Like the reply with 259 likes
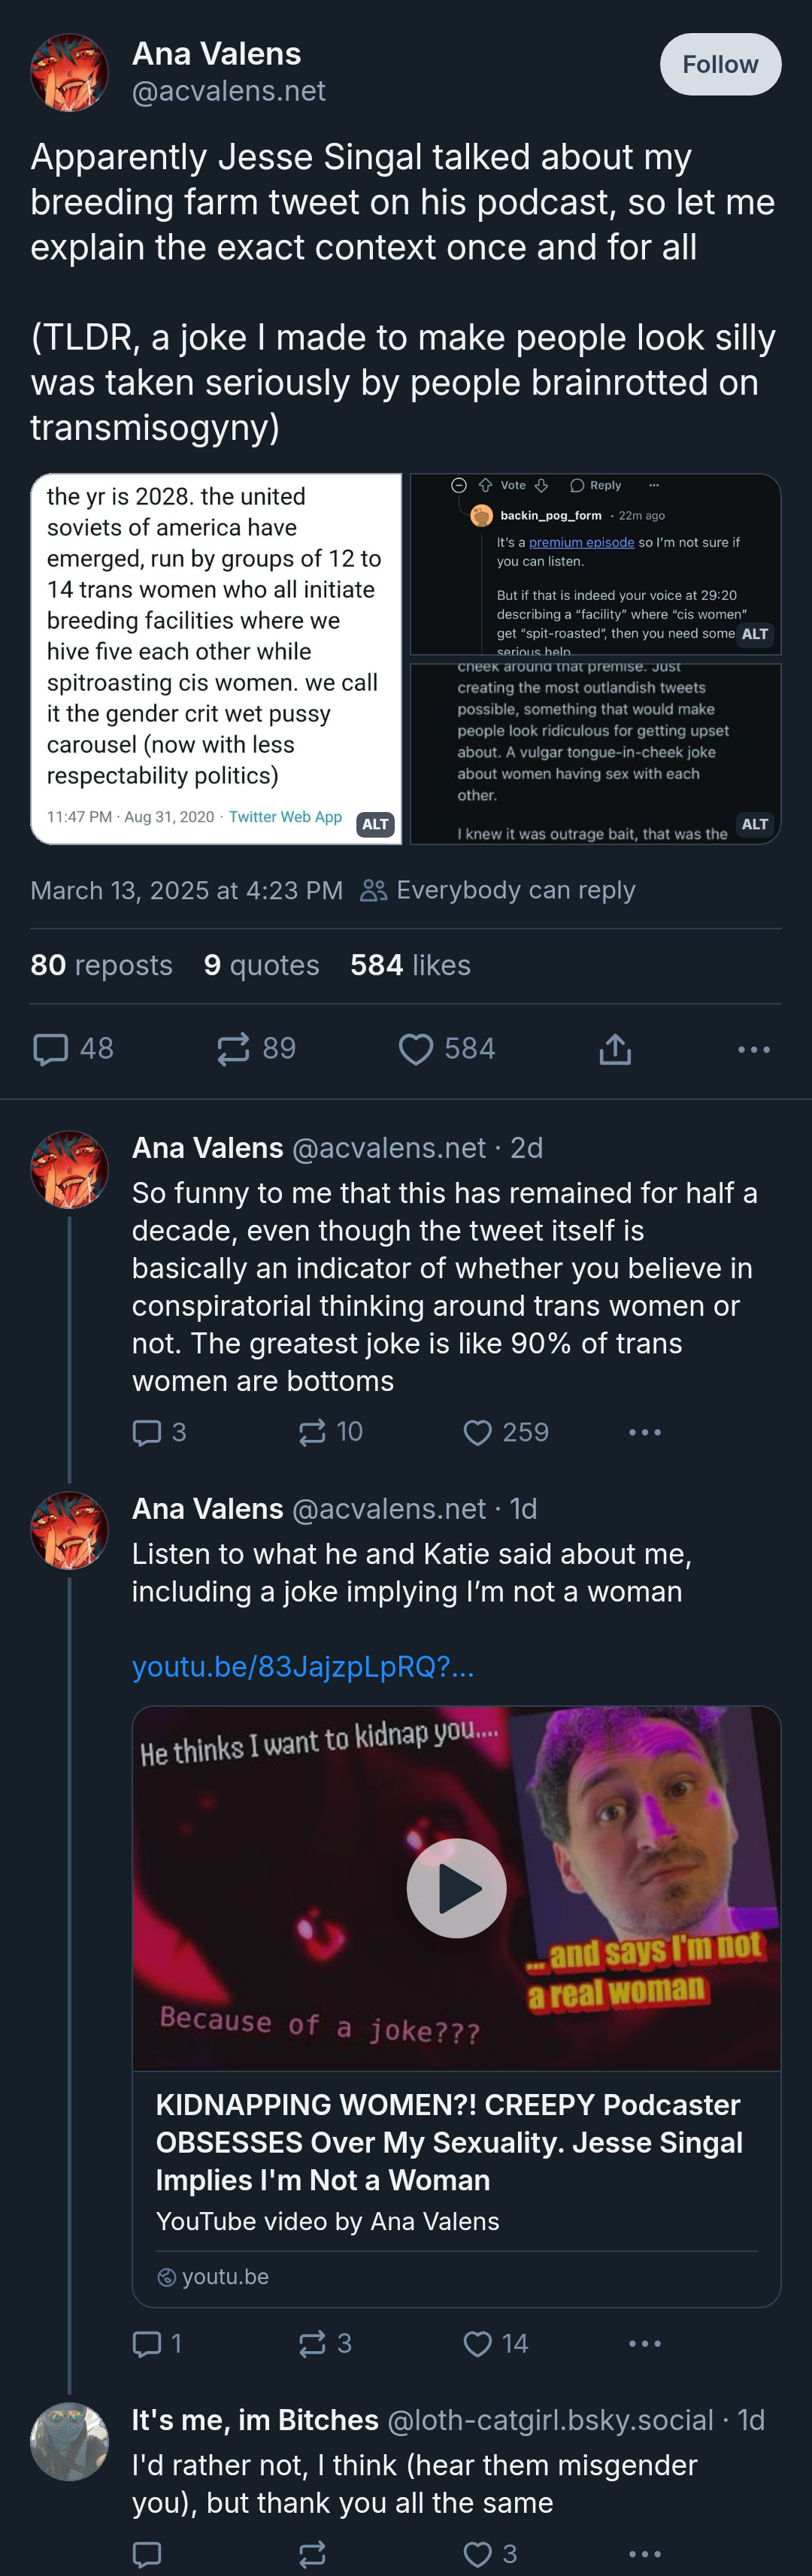This screenshot has width=812, height=2576. point(478,1433)
